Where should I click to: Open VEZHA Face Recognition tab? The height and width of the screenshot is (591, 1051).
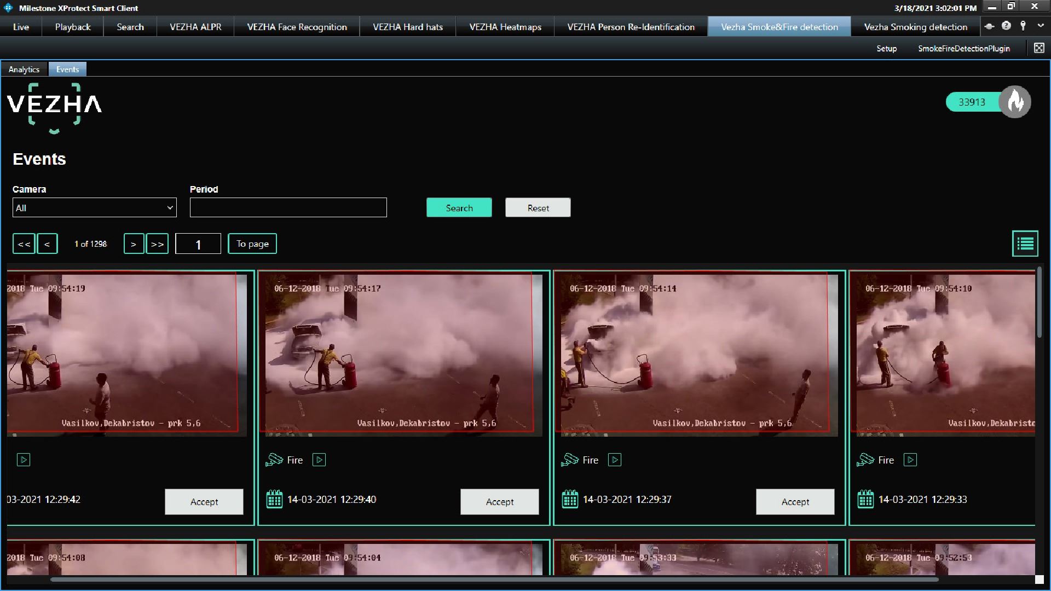coord(297,27)
